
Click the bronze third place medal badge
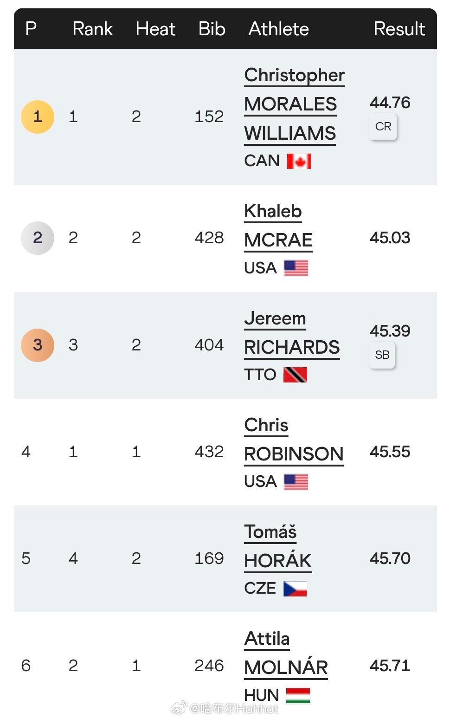click(38, 345)
